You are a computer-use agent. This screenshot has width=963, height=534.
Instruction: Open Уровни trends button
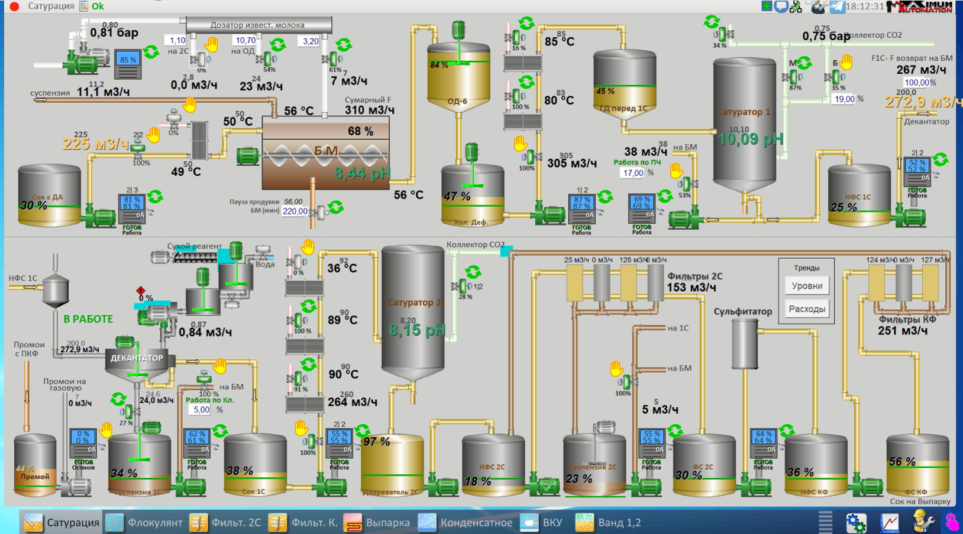point(807,286)
